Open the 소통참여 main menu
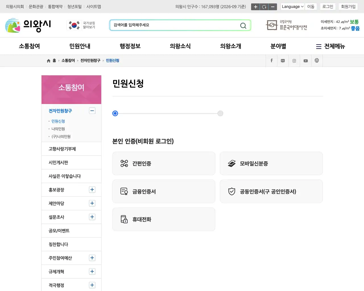 click(x=29, y=46)
